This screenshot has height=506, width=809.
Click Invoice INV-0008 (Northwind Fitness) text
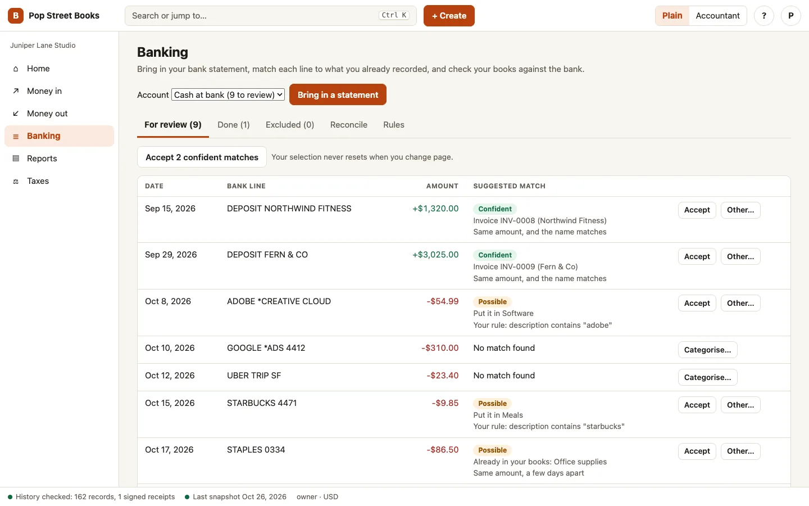point(540,221)
